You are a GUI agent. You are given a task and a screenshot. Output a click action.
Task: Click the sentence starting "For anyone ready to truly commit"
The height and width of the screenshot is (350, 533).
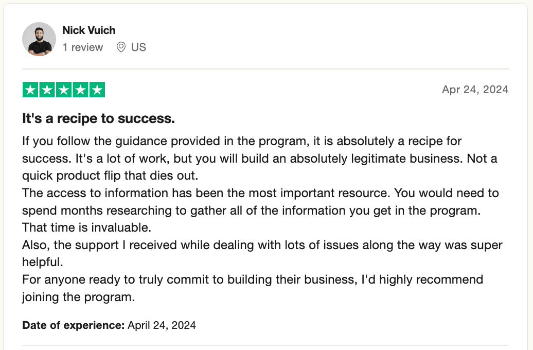coord(252,279)
